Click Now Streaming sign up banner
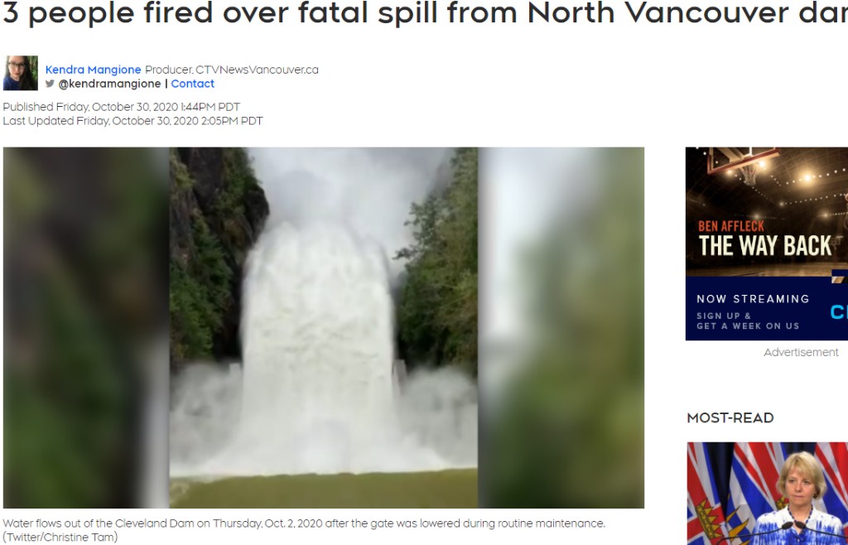Image resolution: width=848 pixels, height=545 pixels. click(x=766, y=309)
